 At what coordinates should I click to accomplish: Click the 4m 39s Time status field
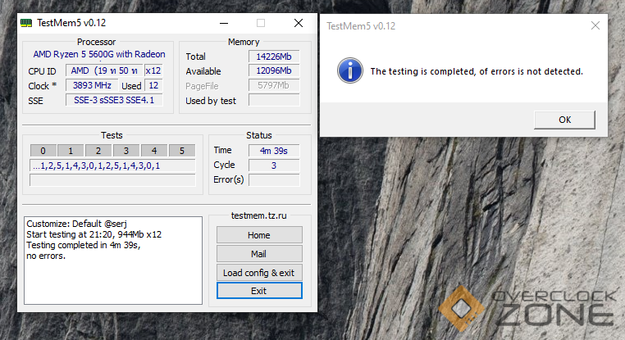[x=273, y=151]
